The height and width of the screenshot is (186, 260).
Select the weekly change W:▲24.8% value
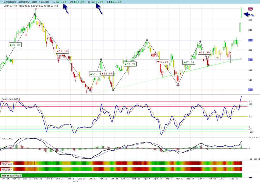[x=77, y=2]
